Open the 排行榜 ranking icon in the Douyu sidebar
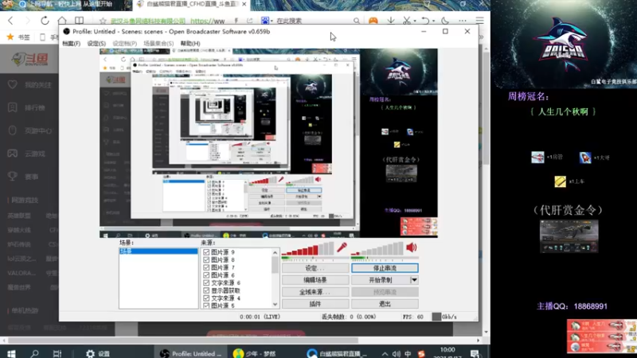 [x=13, y=107]
